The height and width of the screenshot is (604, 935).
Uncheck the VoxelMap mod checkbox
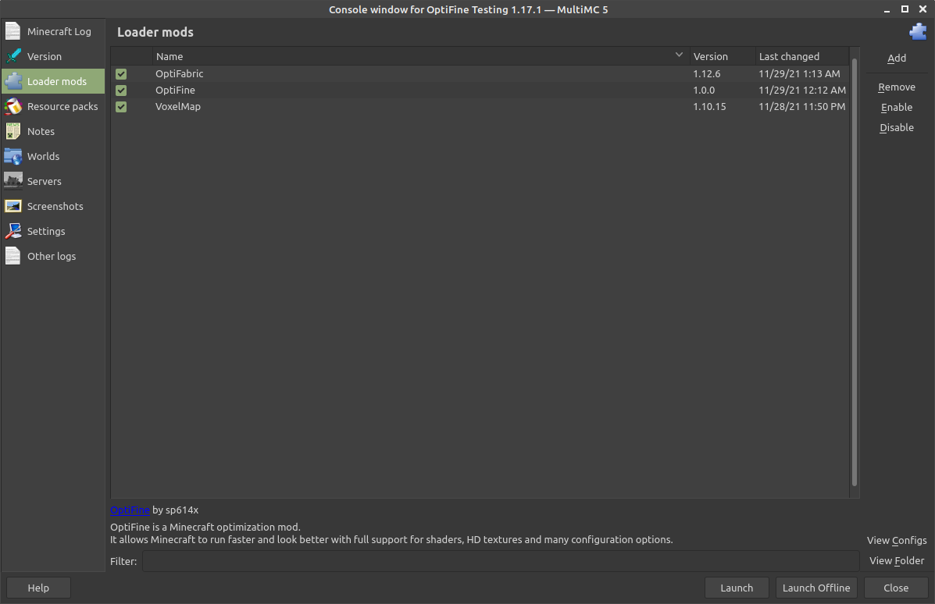pyautogui.click(x=121, y=107)
